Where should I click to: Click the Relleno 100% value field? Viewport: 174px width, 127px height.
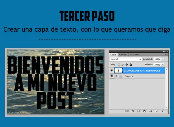(157, 64)
